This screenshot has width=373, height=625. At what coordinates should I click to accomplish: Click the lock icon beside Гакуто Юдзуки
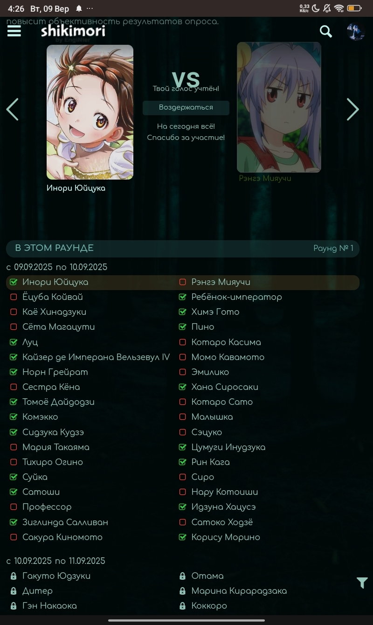pyautogui.click(x=14, y=576)
